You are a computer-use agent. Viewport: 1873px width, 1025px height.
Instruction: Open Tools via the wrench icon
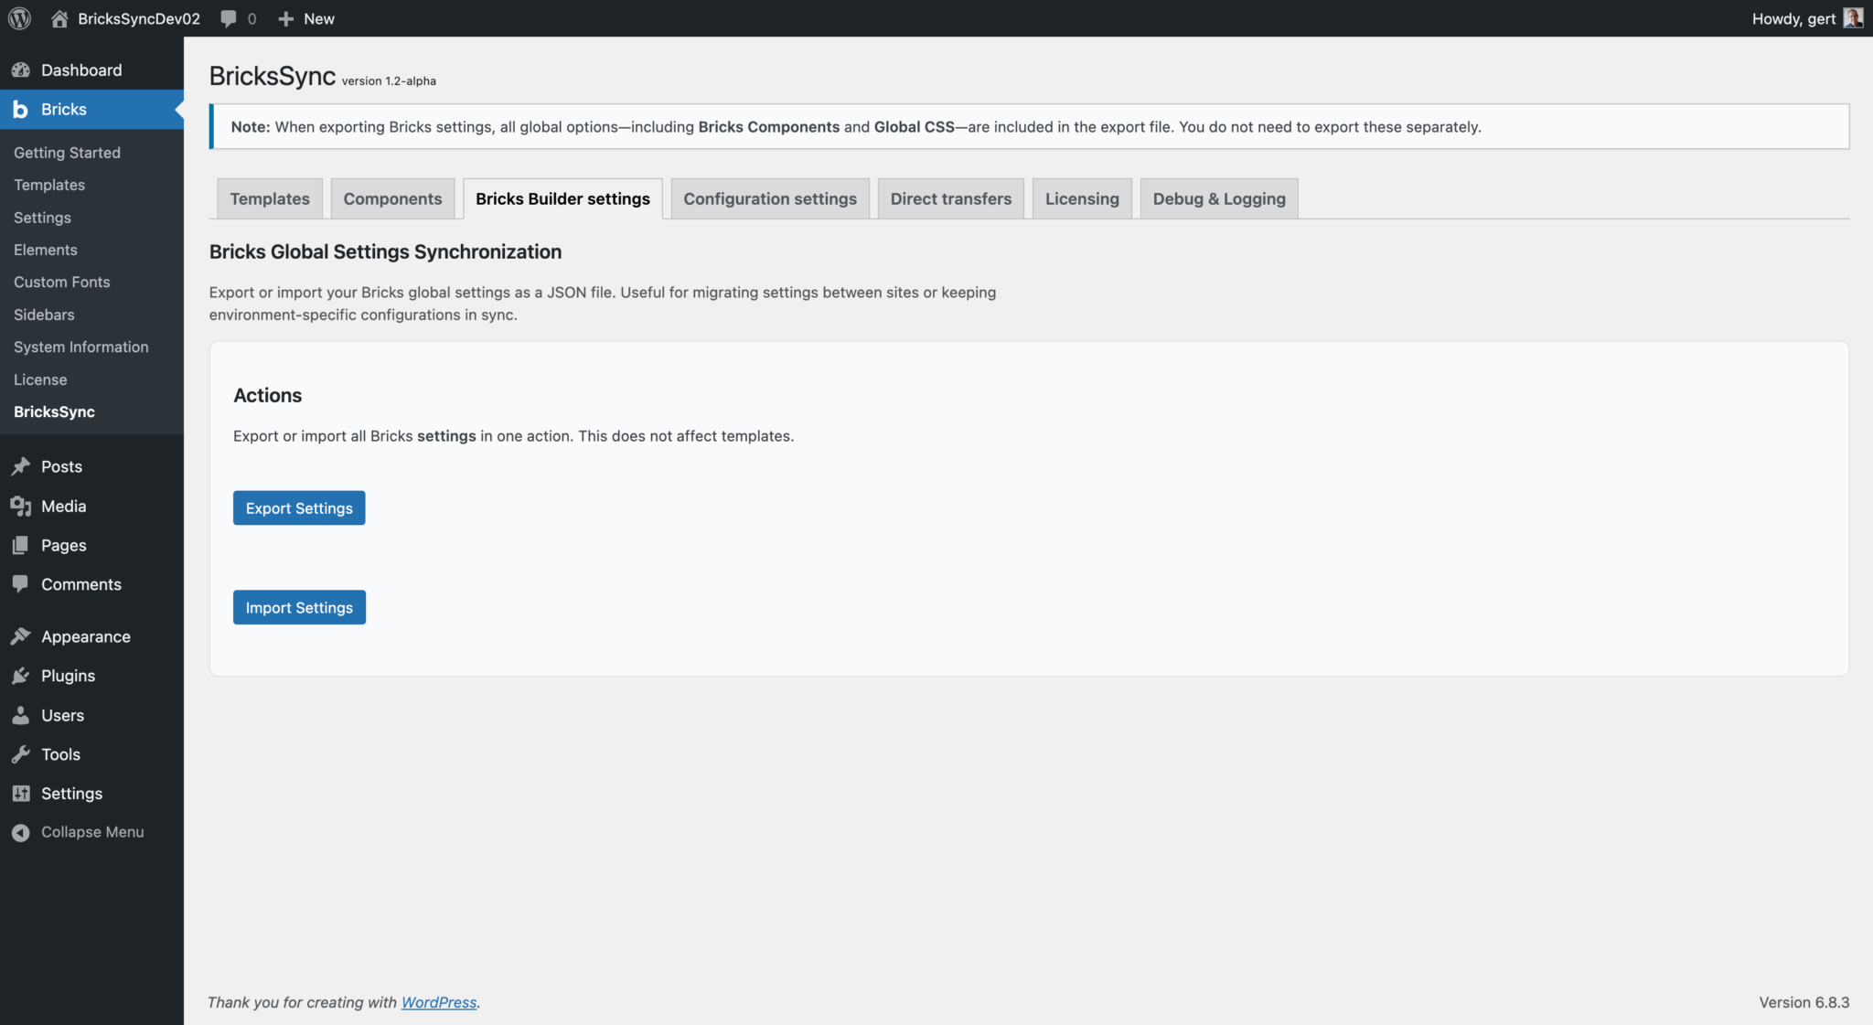pyautogui.click(x=22, y=754)
